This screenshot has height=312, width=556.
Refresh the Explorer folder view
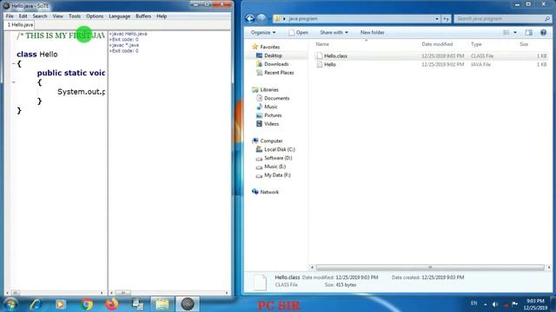[x=446, y=19]
